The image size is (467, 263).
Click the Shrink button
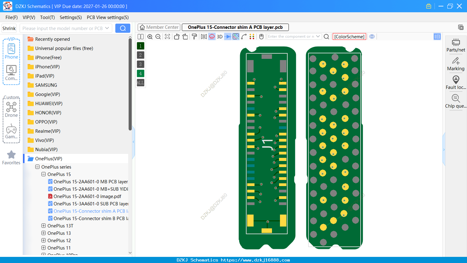[9, 28]
